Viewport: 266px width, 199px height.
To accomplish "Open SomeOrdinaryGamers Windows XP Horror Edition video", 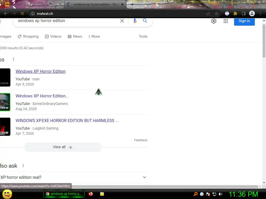I will pos(42,96).
